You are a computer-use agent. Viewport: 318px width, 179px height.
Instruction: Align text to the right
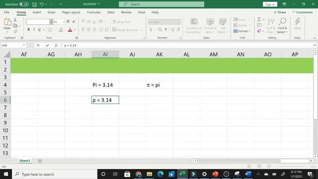pyautogui.click(x=94, y=30)
